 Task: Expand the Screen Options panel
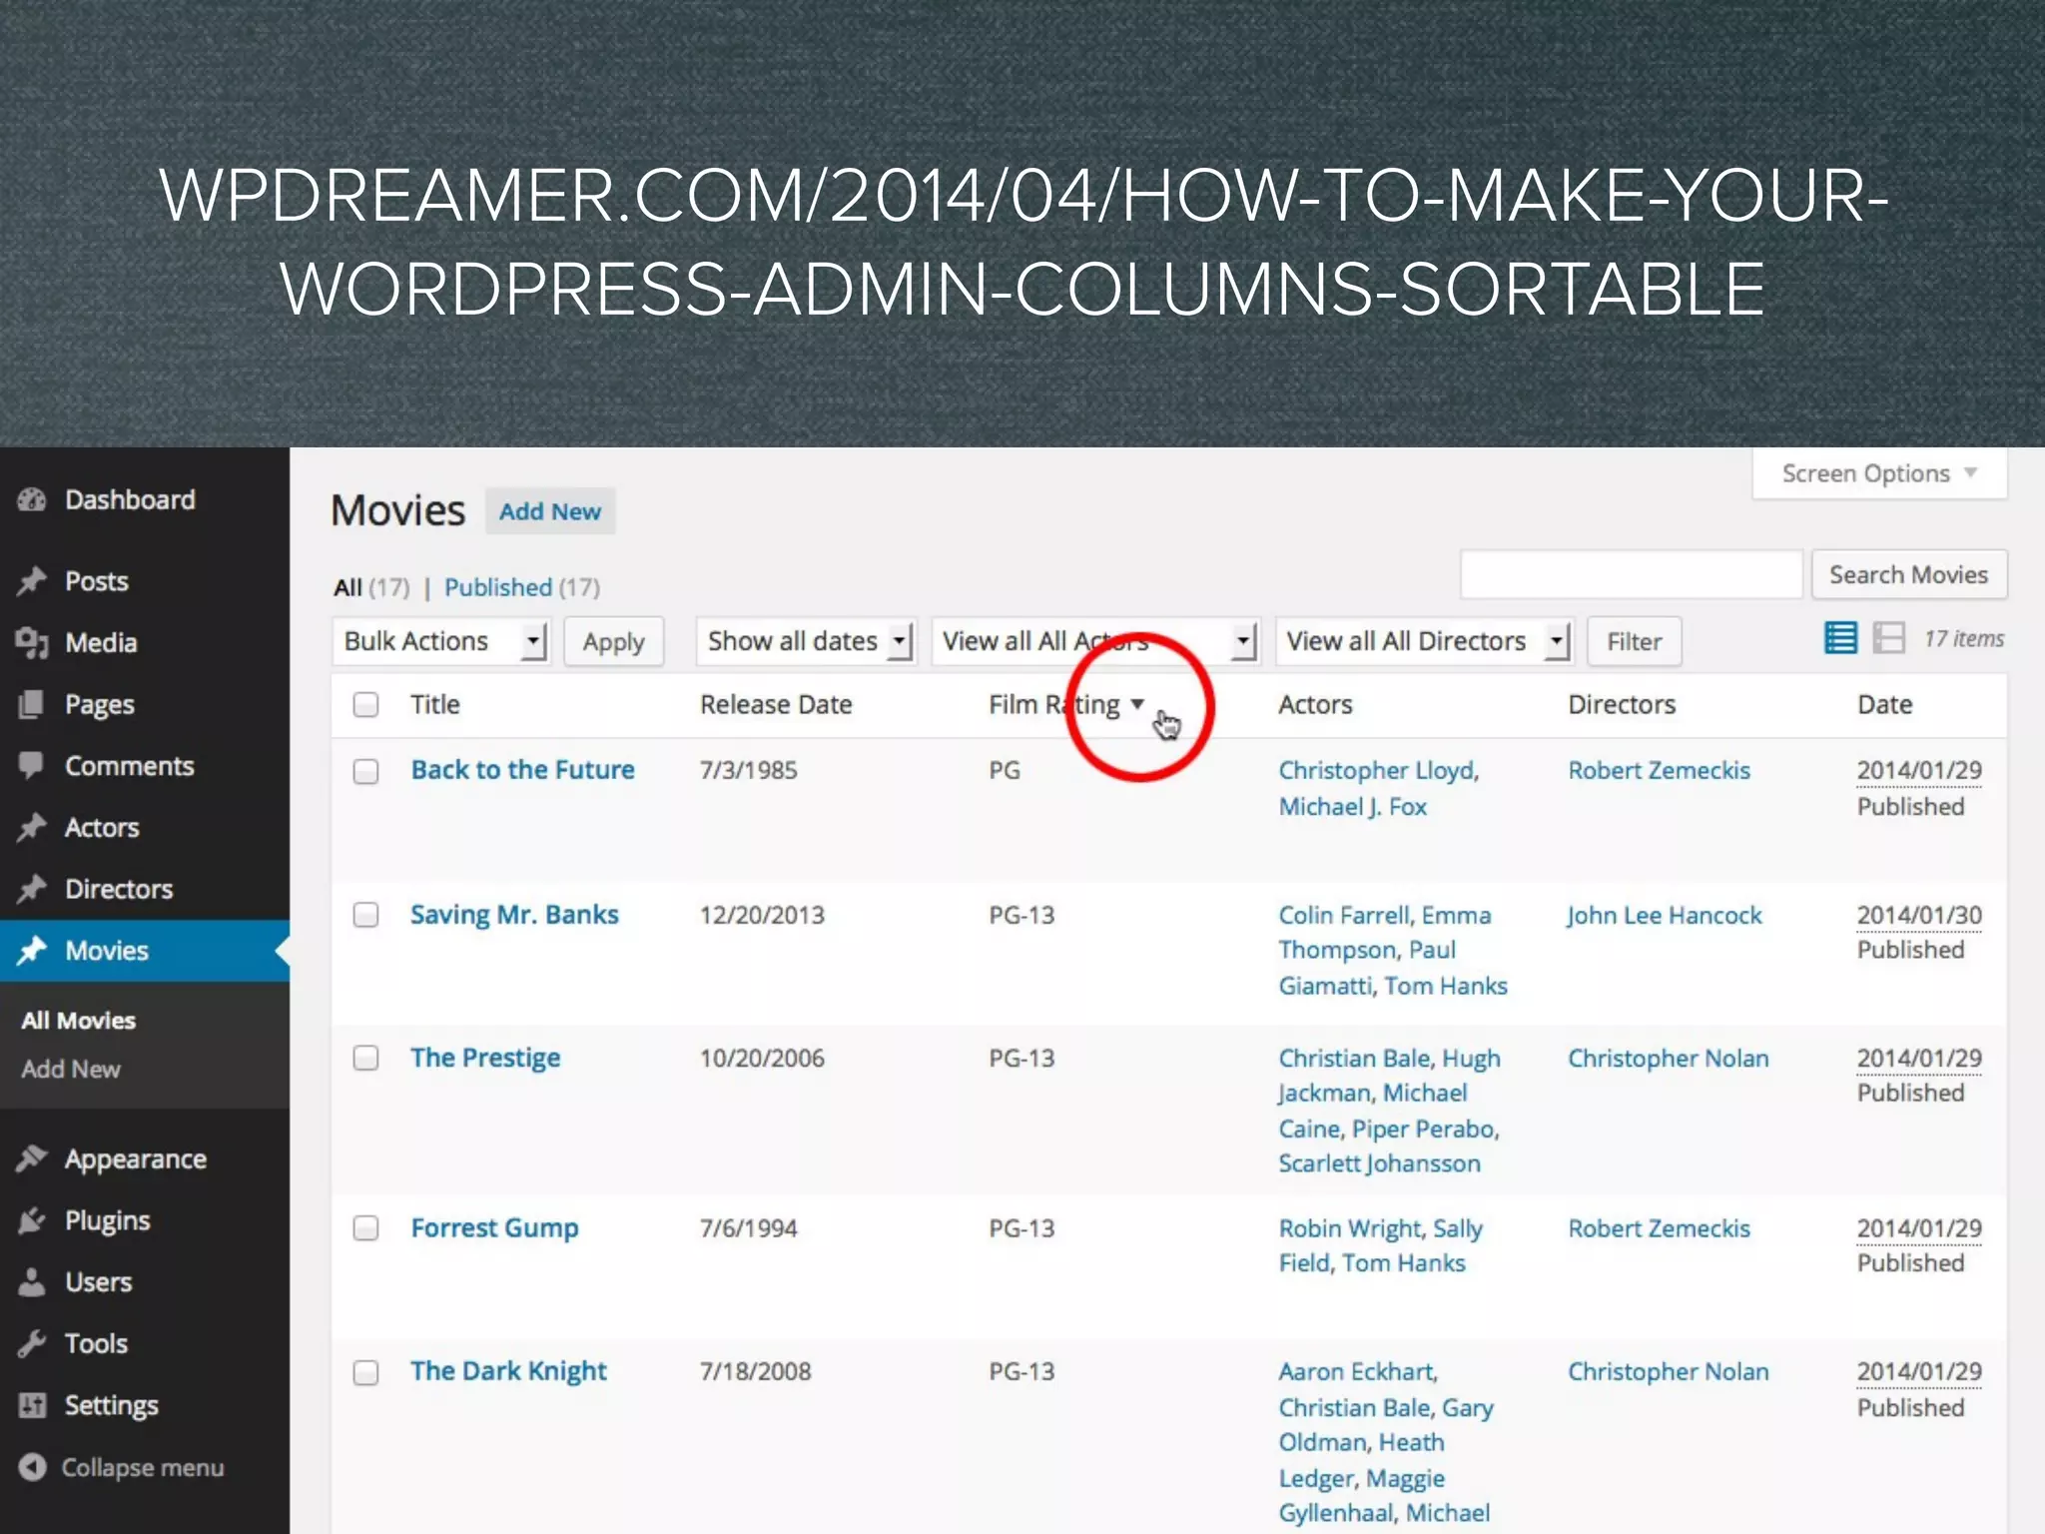(1879, 473)
